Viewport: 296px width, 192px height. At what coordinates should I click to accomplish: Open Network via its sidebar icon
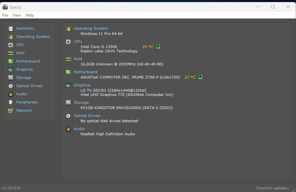11,111
